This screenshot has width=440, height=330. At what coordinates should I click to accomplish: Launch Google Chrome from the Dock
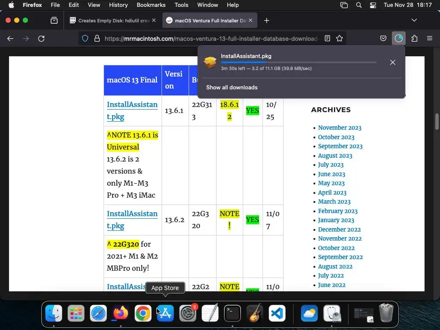(143, 313)
